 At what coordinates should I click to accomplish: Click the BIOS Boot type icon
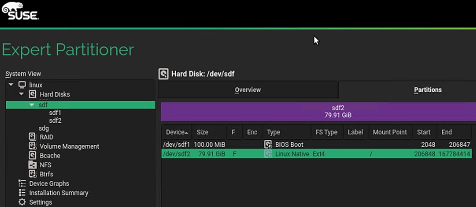tap(268, 145)
